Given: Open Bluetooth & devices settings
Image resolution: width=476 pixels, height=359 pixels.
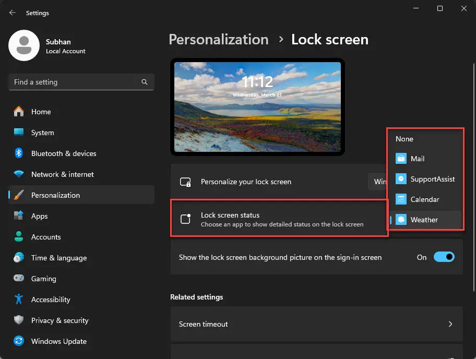Looking at the screenshot, I should [81, 153].
